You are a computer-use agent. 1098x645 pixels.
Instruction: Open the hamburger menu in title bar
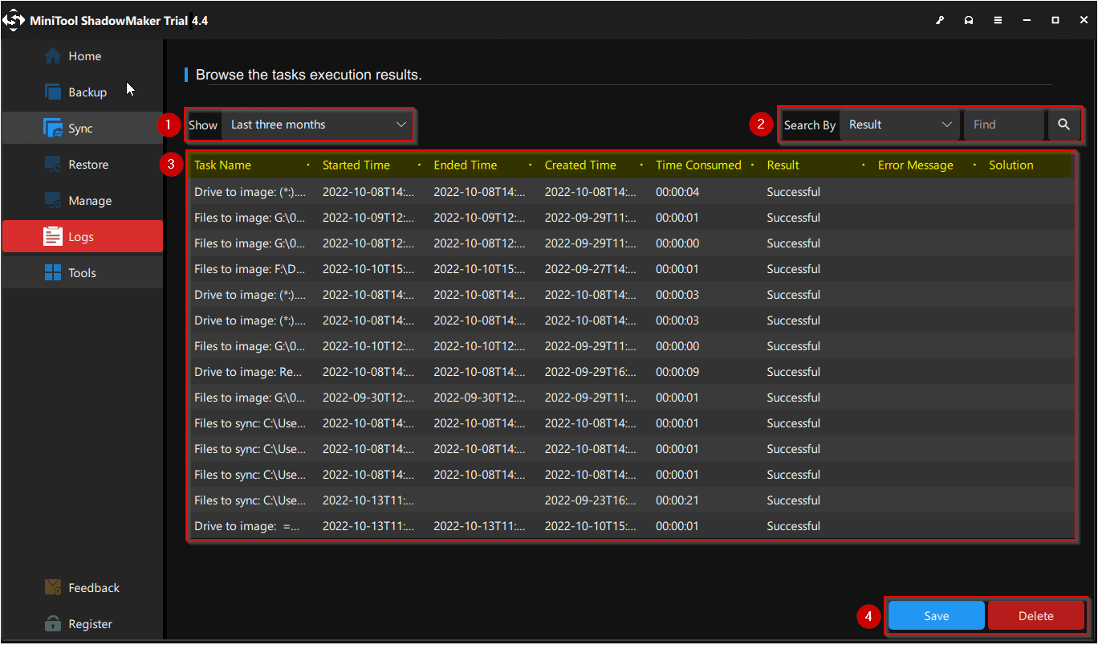(x=998, y=20)
